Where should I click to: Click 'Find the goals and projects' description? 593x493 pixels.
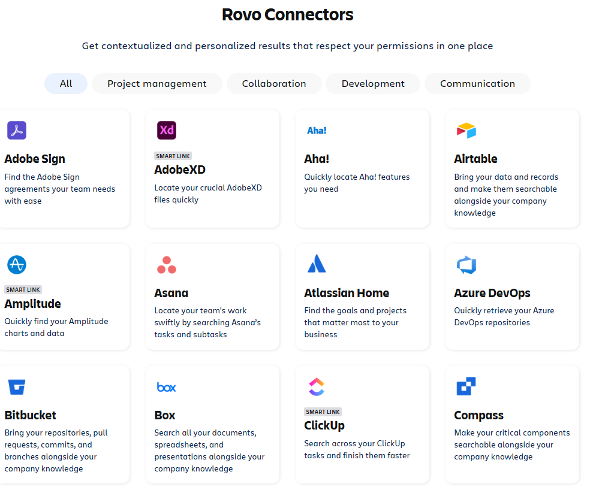pyautogui.click(x=355, y=323)
